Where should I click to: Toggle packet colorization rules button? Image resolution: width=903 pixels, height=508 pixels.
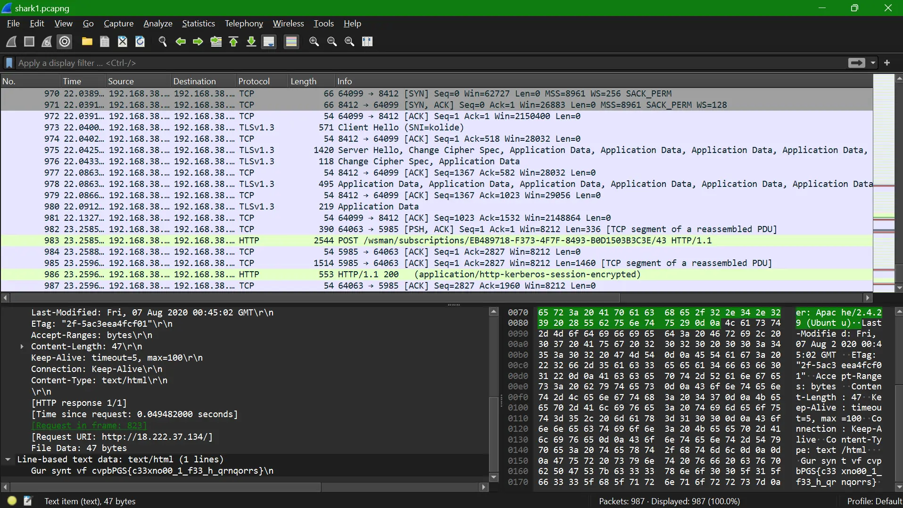(291, 41)
